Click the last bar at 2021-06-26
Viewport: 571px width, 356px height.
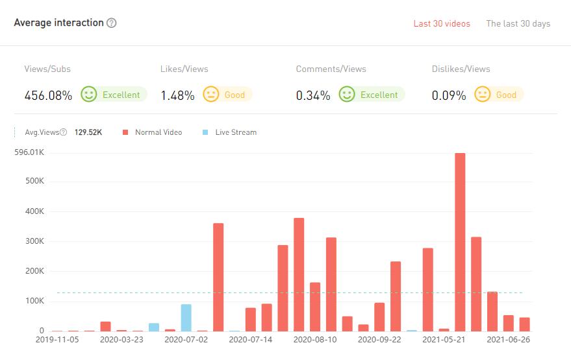[524, 324]
